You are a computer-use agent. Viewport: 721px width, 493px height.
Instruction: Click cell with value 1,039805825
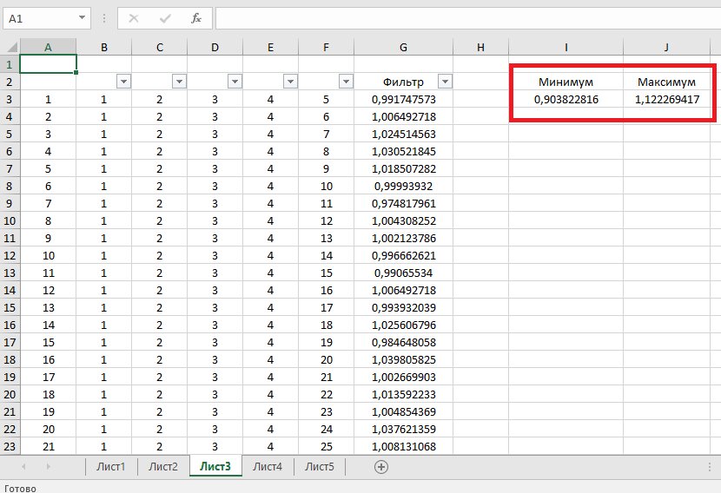pyautogui.click(x=403, y=359)
